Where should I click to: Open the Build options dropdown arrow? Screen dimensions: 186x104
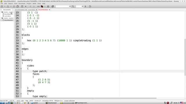pyautogui.click(x=45, y=6)
